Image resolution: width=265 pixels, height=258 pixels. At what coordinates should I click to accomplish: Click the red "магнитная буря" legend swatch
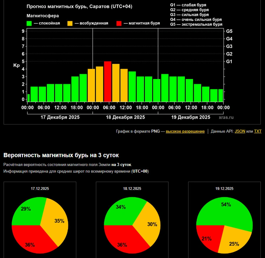coord(119,23)
